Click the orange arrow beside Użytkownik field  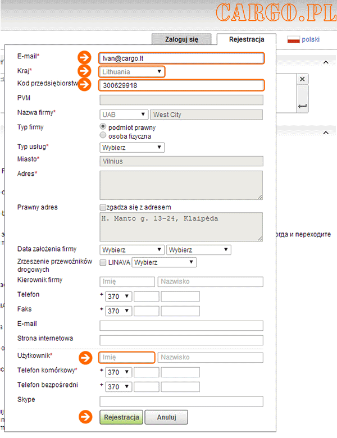click(85, 358)
